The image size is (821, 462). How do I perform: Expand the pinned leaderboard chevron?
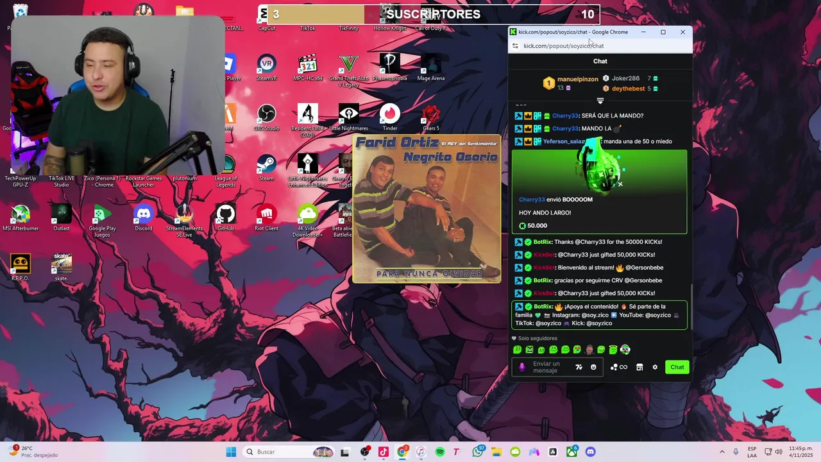click(x=600, y=101)
